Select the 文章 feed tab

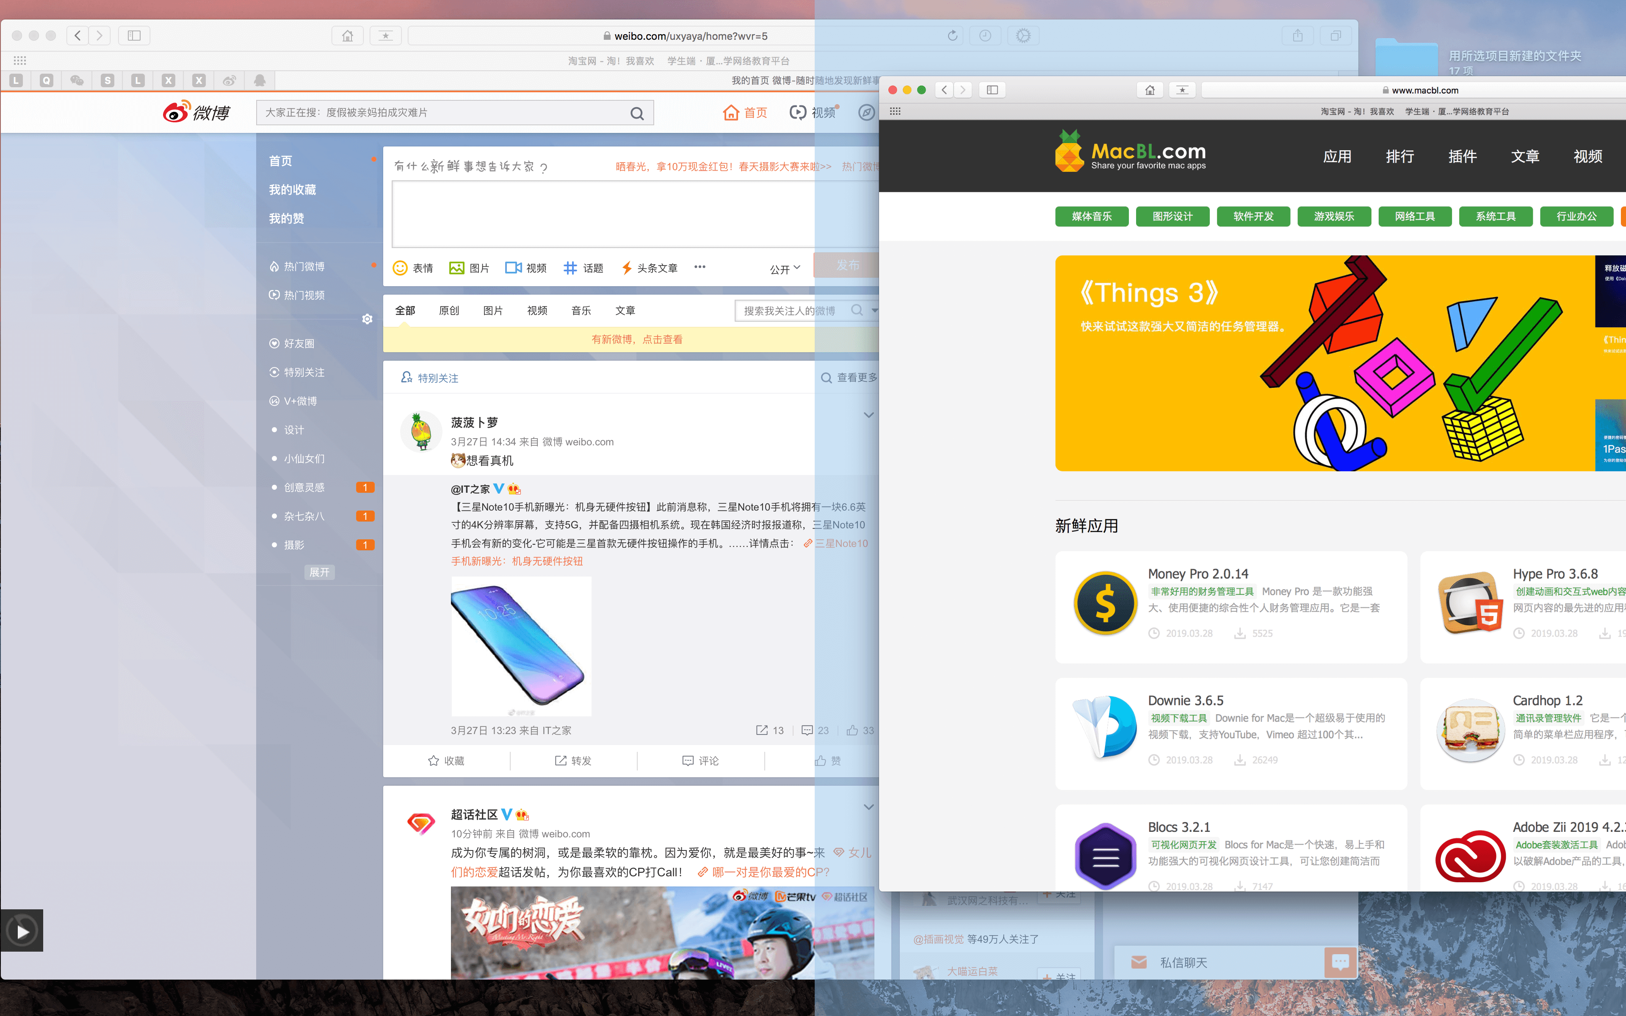coord(625,310)
